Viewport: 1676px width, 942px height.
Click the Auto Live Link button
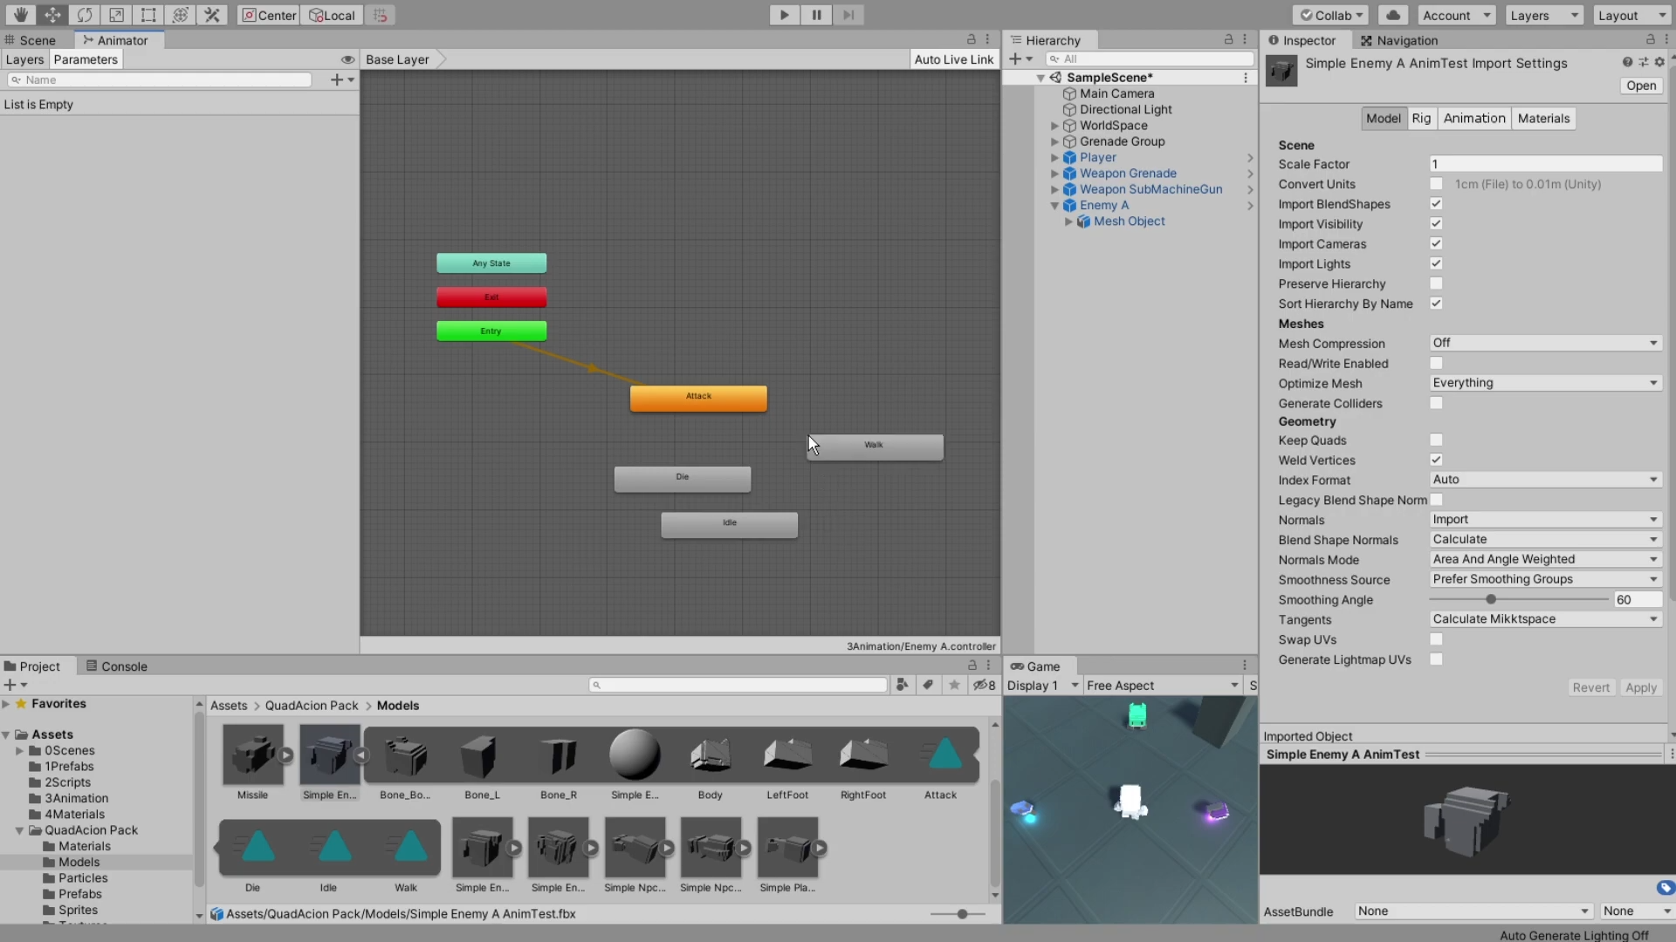pyautogui.click(x=953, y=59)
